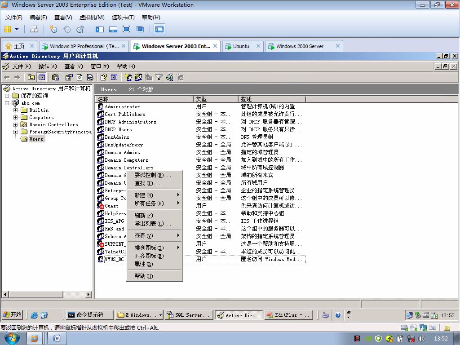460x345 pixels.
Task: Open Properties via the toolbar icon
Action: pos(69,77)
